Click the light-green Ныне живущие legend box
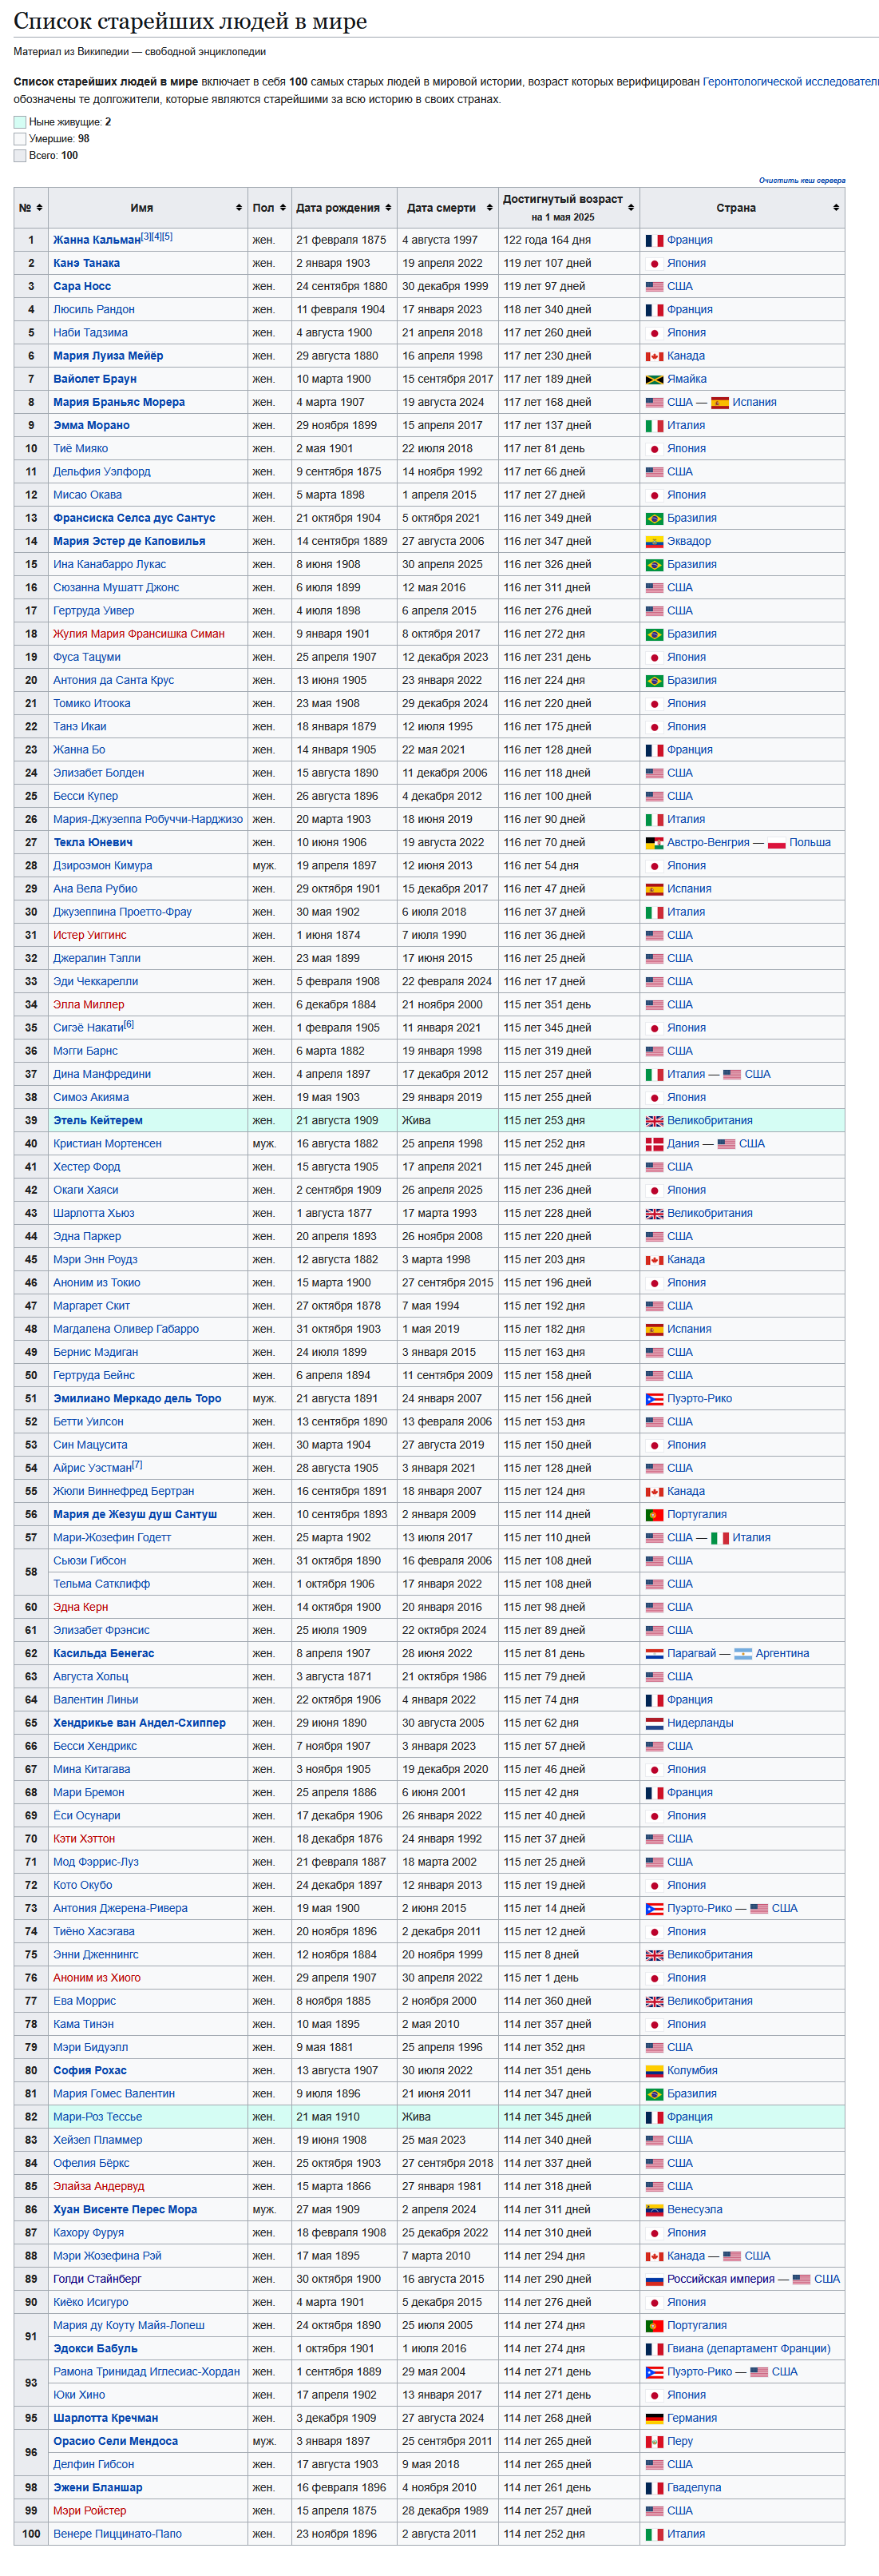The height and width of the screenshot is (2576, 879). click(20, 122)
